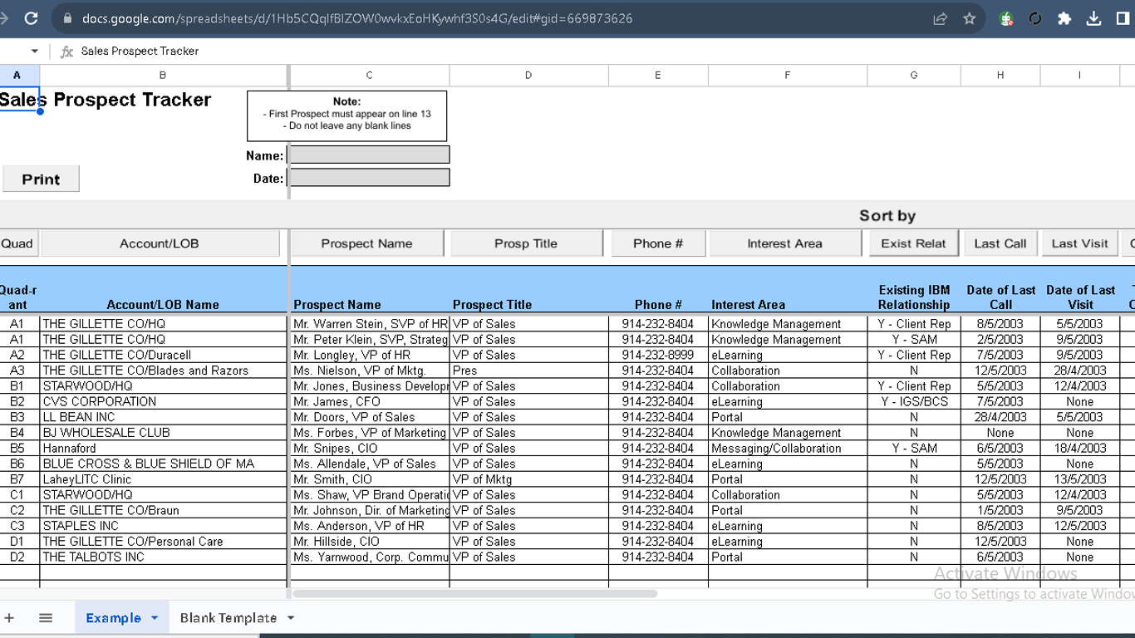Image resolution: width=1135 pixels, height=638 pixels.
Task: Select column C header
Action: (x=369, y=76)
